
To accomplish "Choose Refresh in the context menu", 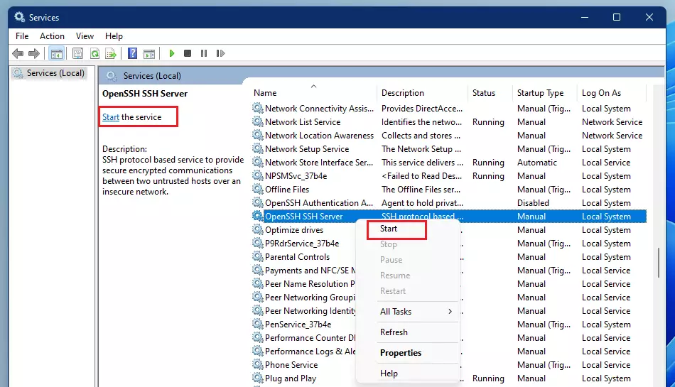I will click(416, 332).
